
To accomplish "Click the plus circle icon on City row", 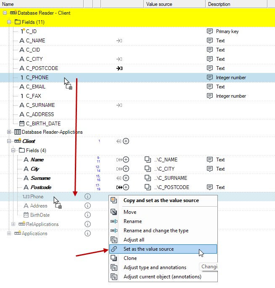I will [126, 169].
